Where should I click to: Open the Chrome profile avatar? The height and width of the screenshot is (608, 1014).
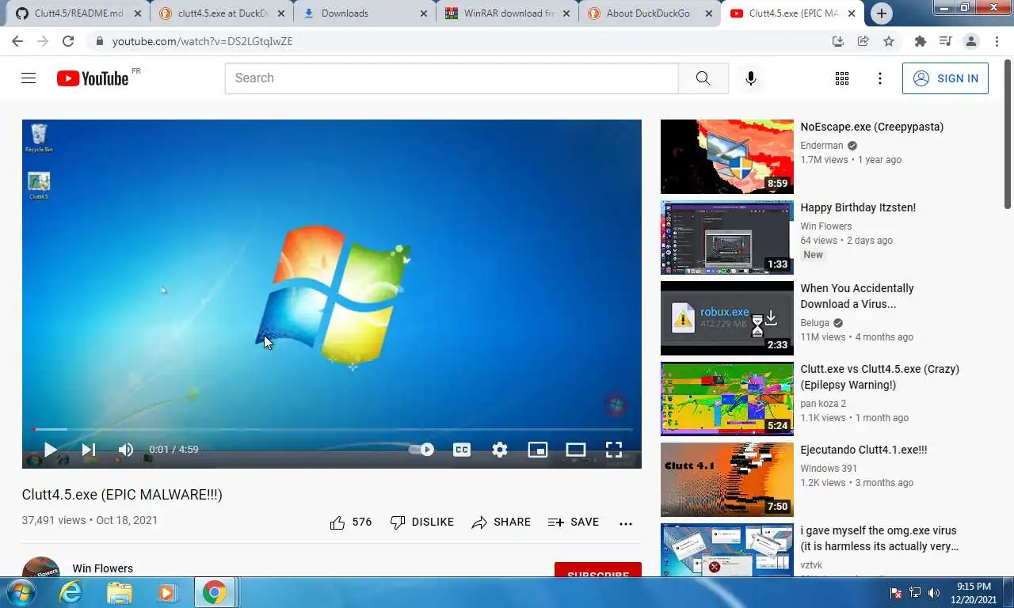coord(970,41)
